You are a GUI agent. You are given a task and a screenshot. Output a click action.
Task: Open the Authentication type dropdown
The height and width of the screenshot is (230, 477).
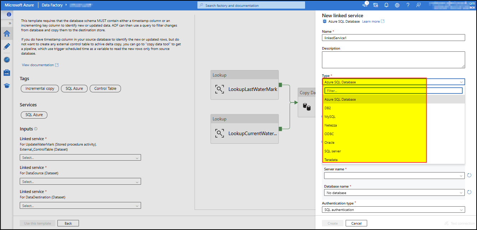(393, 210)
